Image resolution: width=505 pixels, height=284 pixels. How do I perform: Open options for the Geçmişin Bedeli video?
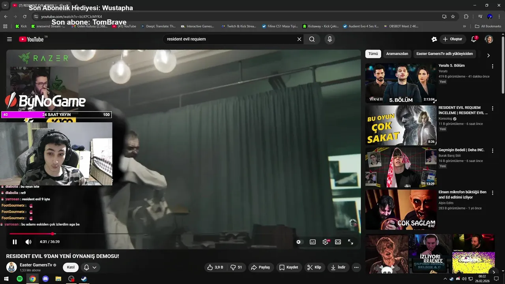(492, 151)
